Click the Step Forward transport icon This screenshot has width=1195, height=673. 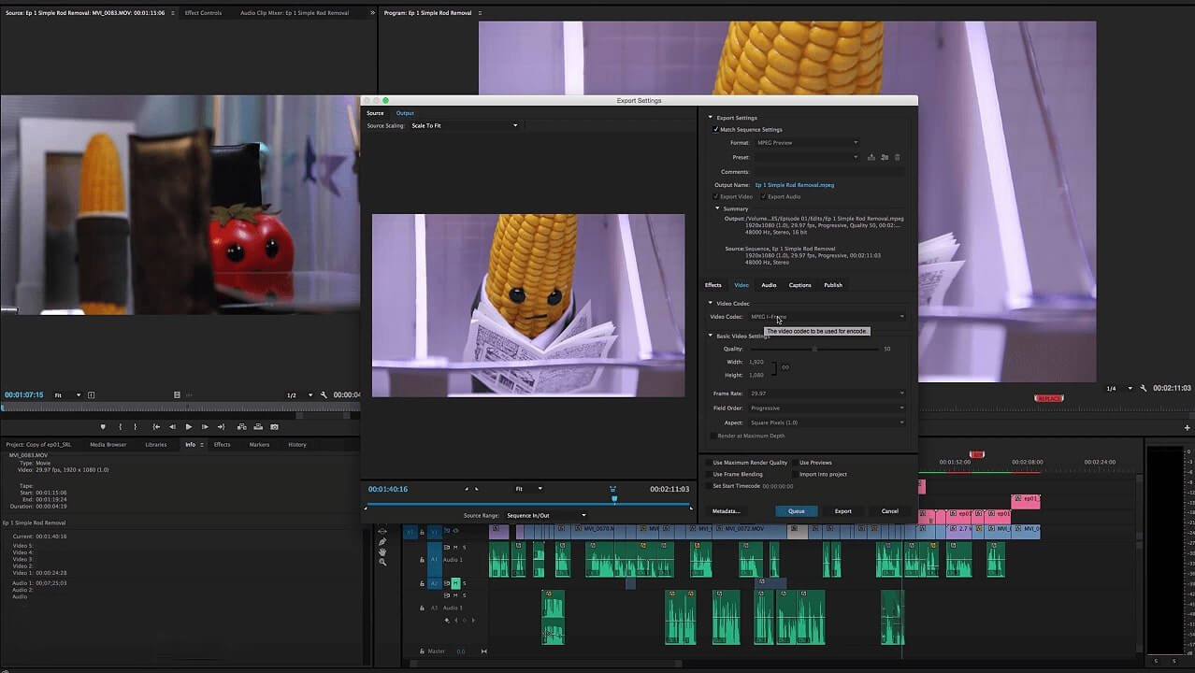click(x=205, y=426)
